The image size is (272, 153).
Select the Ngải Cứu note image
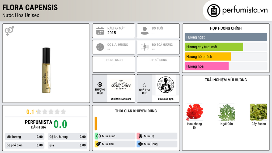coord(227,112)
